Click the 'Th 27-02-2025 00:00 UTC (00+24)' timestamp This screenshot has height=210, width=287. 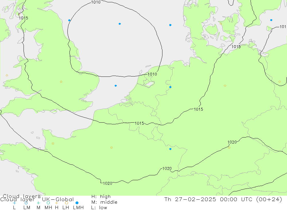pyautogui.click(x=223, y=199)
